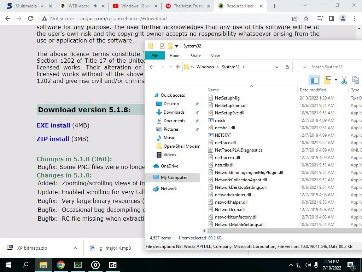Open Chrome media control icon

(320, 18)
